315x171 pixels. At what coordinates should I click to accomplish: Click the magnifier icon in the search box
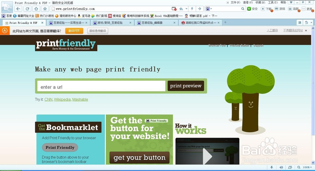click(x=243, y=9)
